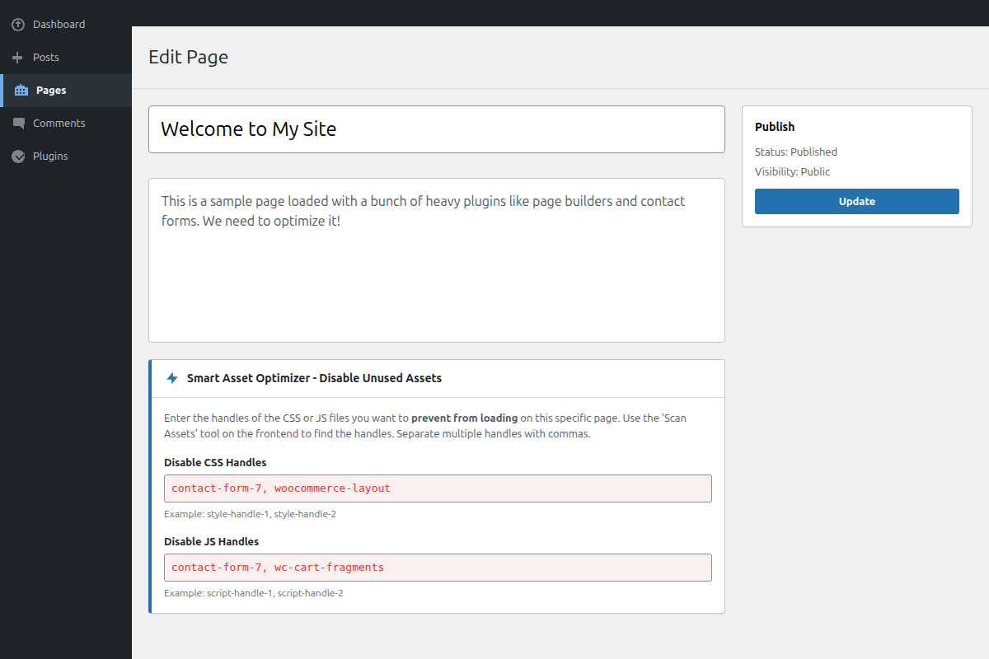Image resolution: width=989 pixels, height=659 pixels.
Task: Select the Posts plus icon
Action: pyautogui.click(x=16, y=57)
